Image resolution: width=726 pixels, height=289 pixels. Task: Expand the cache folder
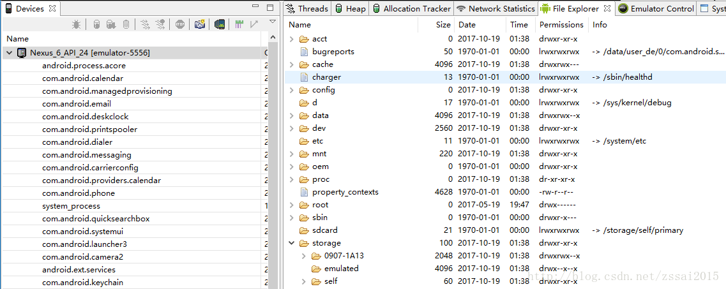291,64
